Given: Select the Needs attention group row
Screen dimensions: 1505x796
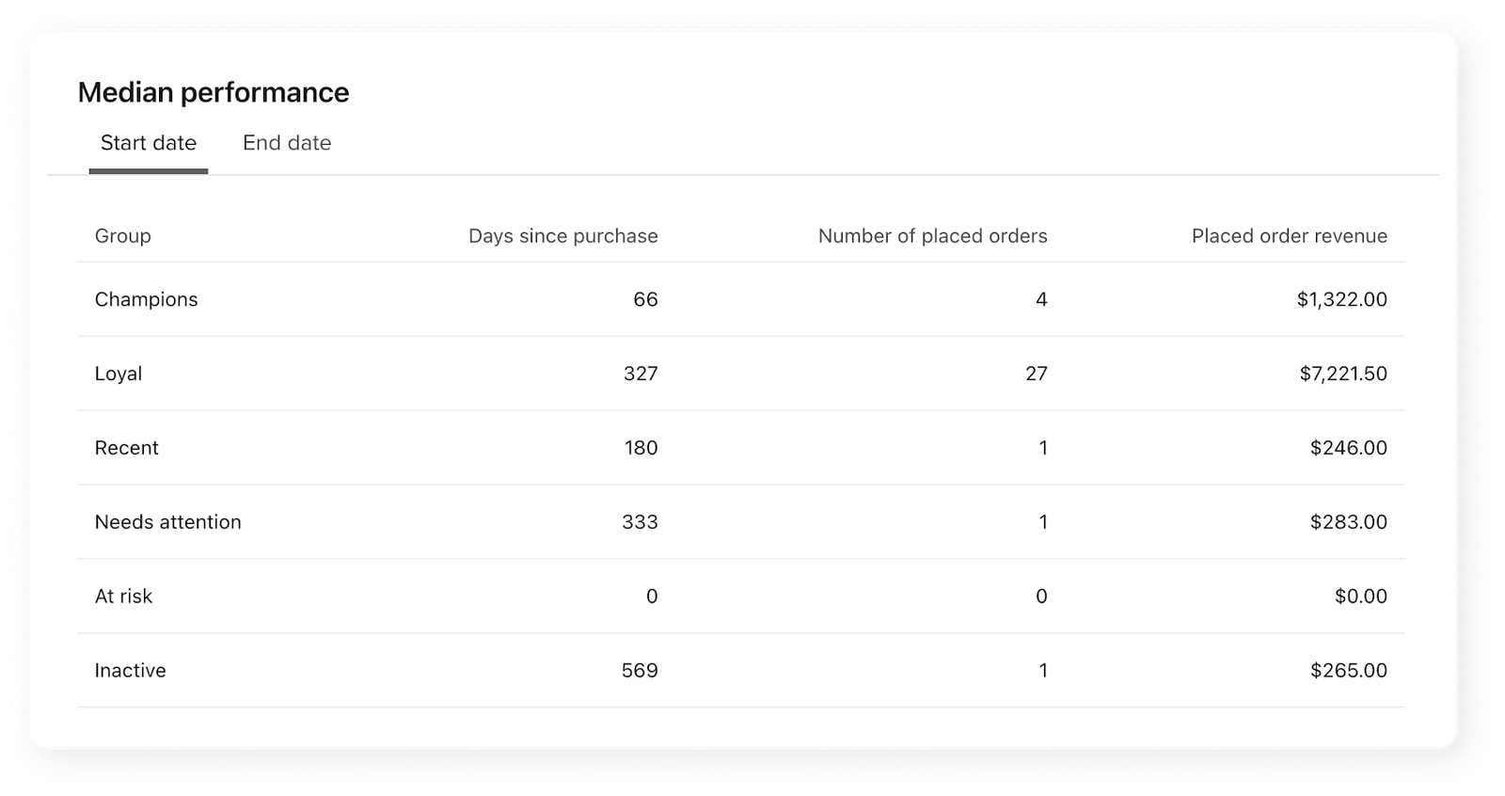Looking at the screenshot, I should pos(741,522).
